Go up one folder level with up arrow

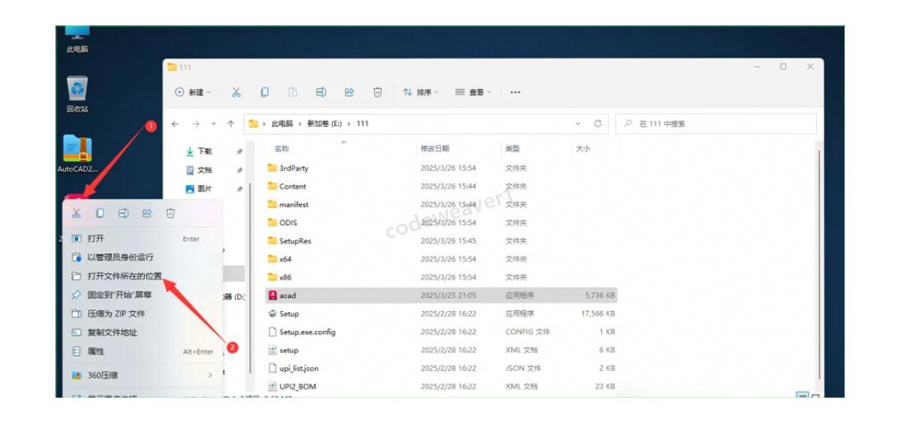click(x=230, y=124)
